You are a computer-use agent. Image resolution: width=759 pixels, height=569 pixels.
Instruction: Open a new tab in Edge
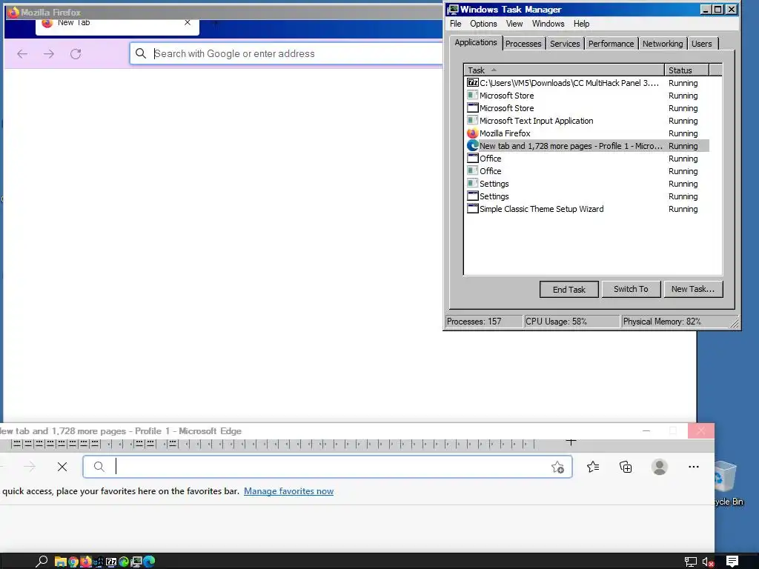click(x=571, y=442)
